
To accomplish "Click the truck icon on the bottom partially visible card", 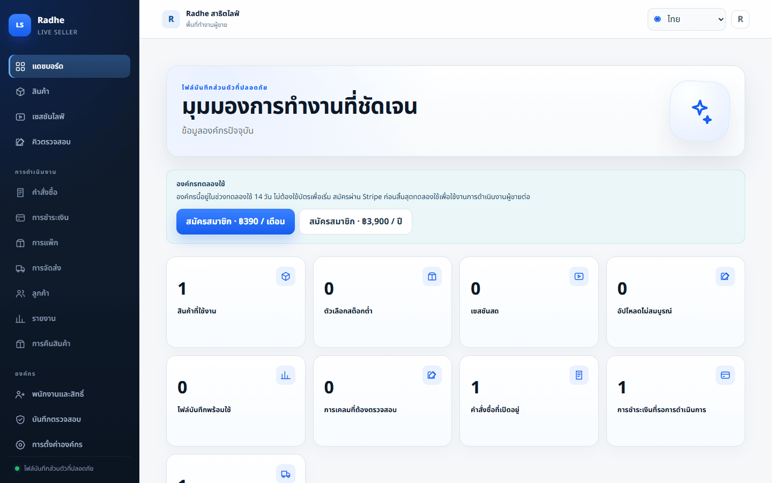I will pyautogui.click(x=286, y=474).
